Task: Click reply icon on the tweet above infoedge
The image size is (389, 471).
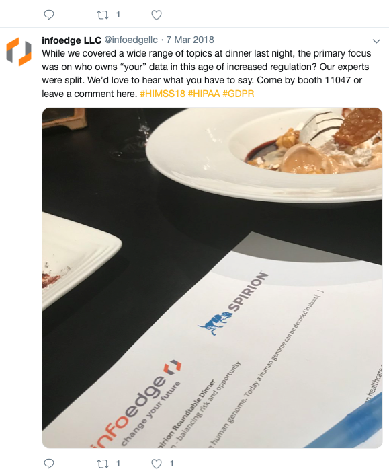Action: tap(49, 15)
